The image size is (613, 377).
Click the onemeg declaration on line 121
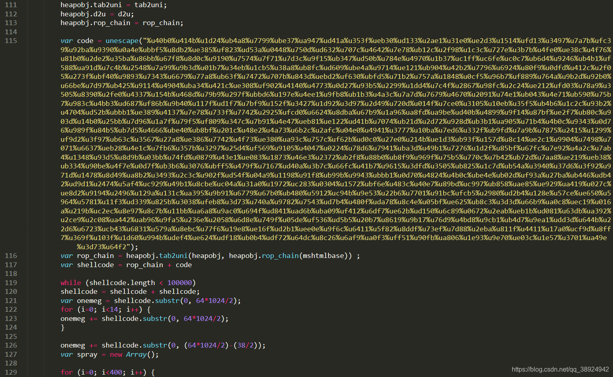89,301
